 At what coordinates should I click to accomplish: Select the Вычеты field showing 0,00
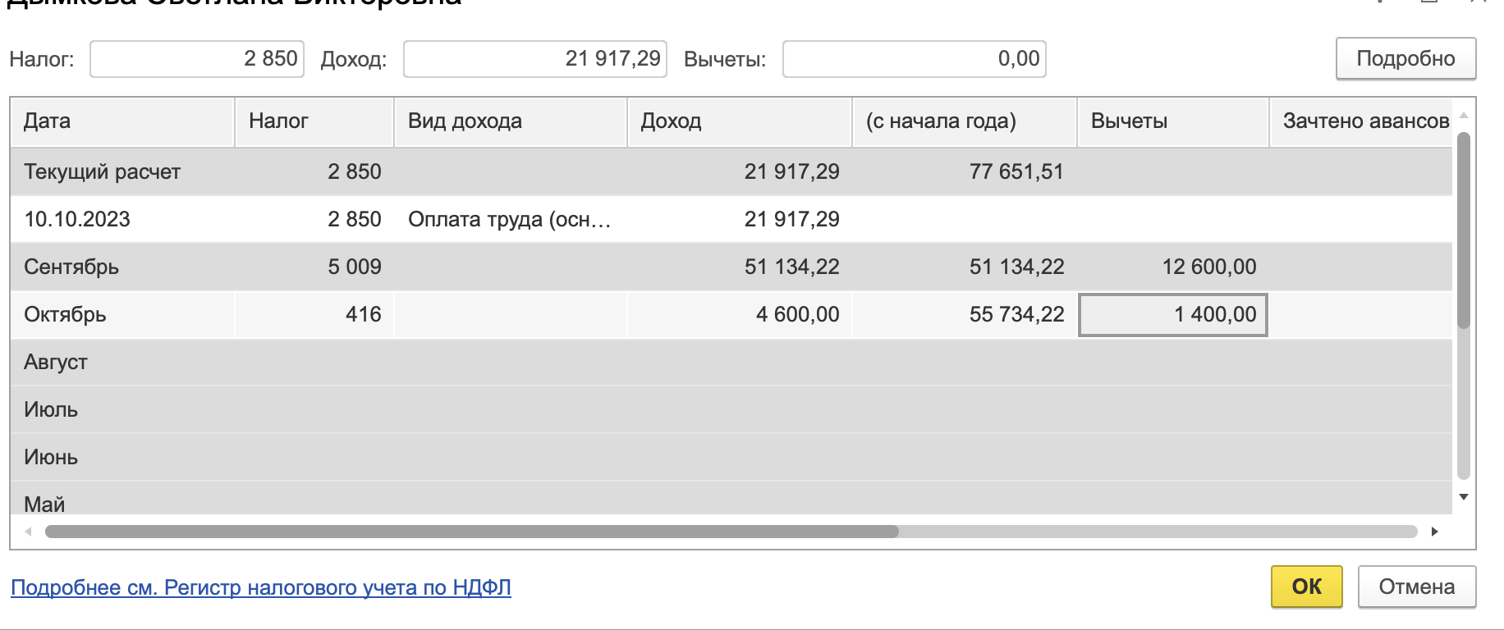(915, 59)
